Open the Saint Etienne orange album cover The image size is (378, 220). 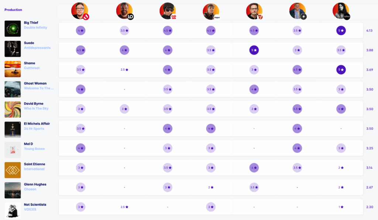tap(13, 170)
